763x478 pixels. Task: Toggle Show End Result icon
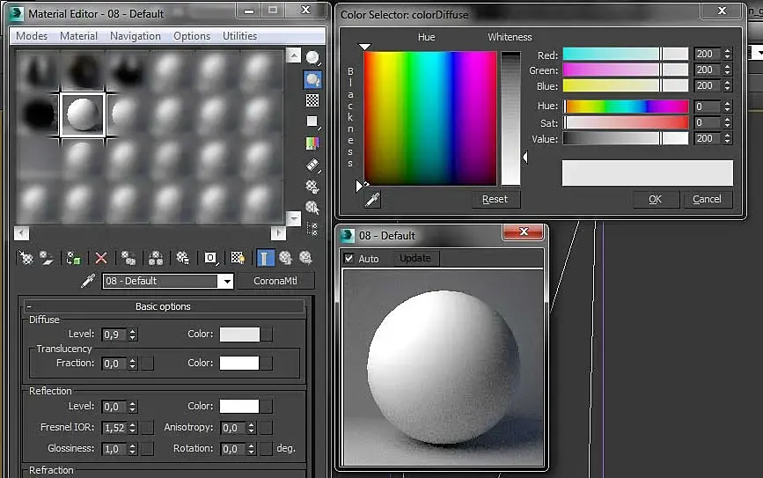click(265, 258)
